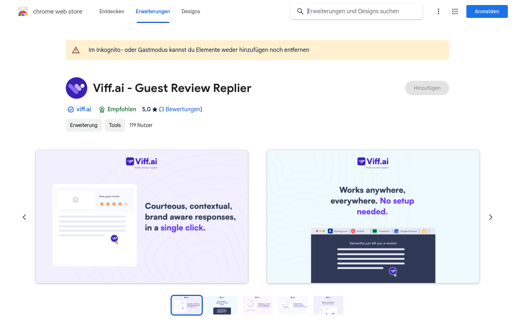Open the three-dot more options menu

tap(438, 11)
